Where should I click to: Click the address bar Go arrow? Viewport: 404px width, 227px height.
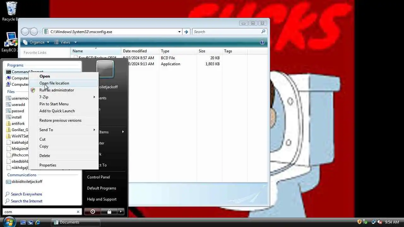(x=186, y=32)
